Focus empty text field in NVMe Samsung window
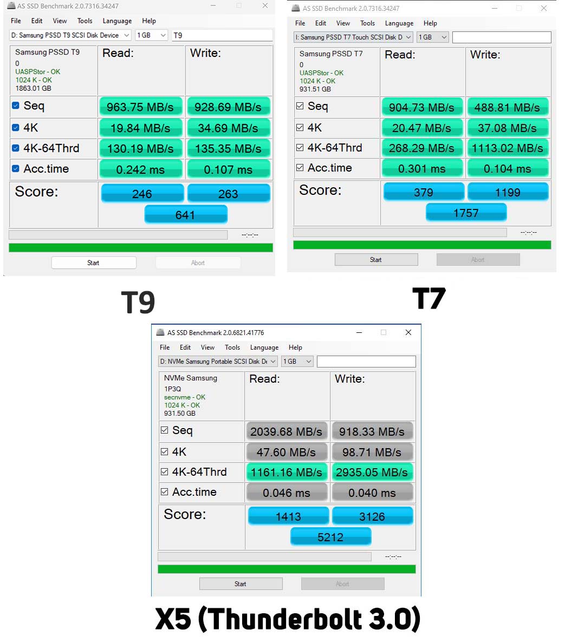 [x=366, y=361]
